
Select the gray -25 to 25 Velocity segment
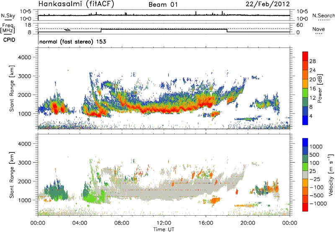(x=305, y=175)
